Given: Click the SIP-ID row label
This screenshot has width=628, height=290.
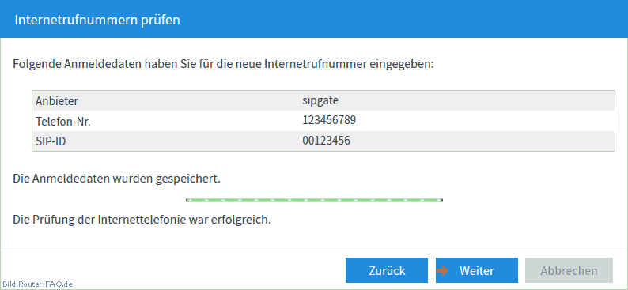Looking at the screenshot, I should coord(51,141).
